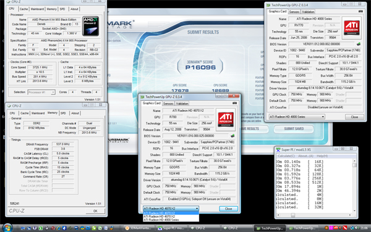Click the Super PI horizontal scrollbar thumb
Image resolution: width=371 pixels, height=232 pixels.
[293, 215]
